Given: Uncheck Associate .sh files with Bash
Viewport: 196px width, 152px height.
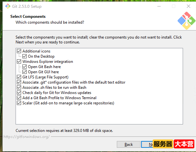Looking at the screenshot, I should [19, 88].
